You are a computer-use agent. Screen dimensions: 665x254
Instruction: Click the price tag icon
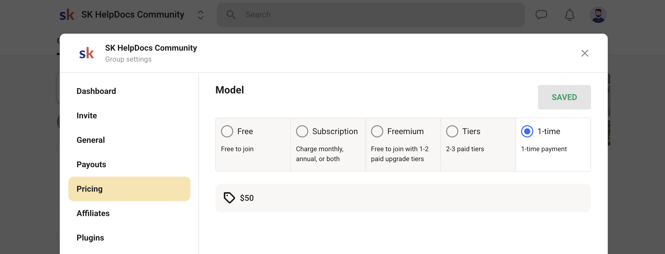tap(229, 198)
